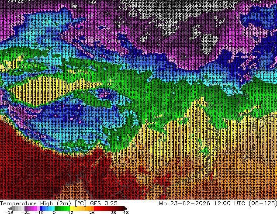Screen dimensions: 277x214
Task: Click the -28 legend value
Action: (9, 212)
